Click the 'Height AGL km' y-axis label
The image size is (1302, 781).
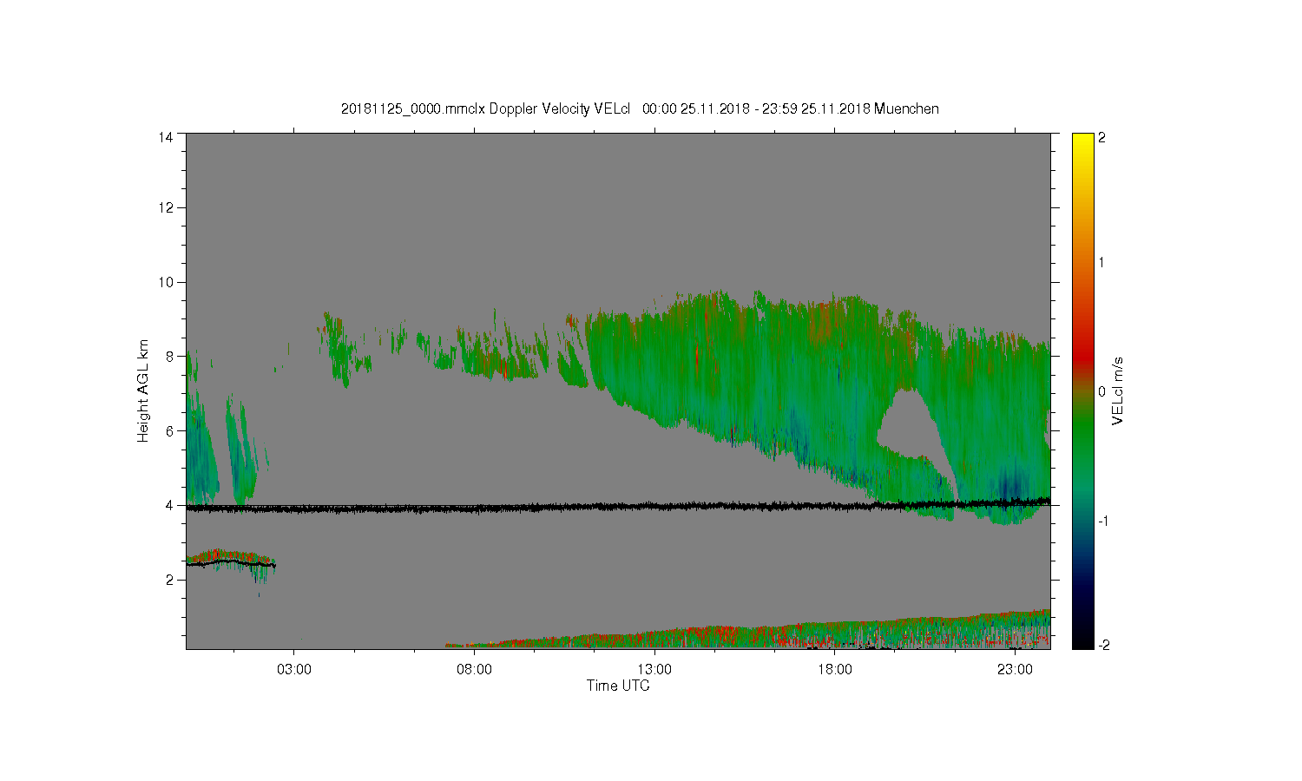pos(143,390)
